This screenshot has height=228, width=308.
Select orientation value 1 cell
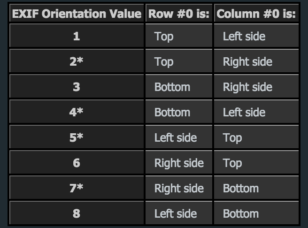[x=77, y=36]
